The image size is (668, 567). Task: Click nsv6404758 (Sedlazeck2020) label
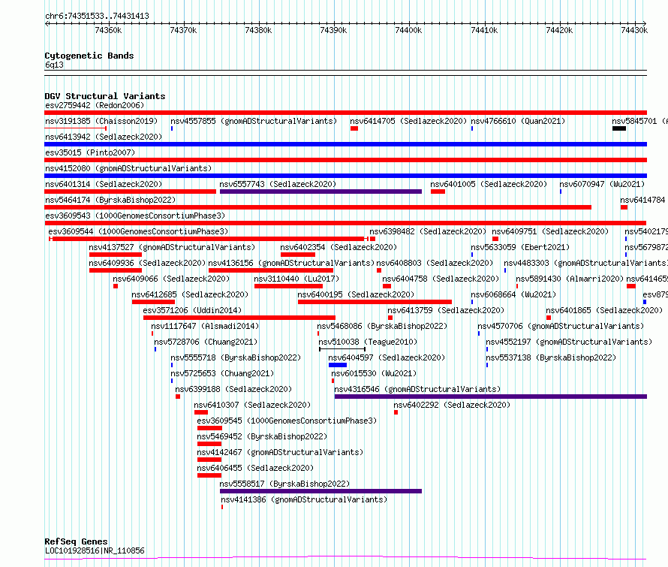(440, 279)
